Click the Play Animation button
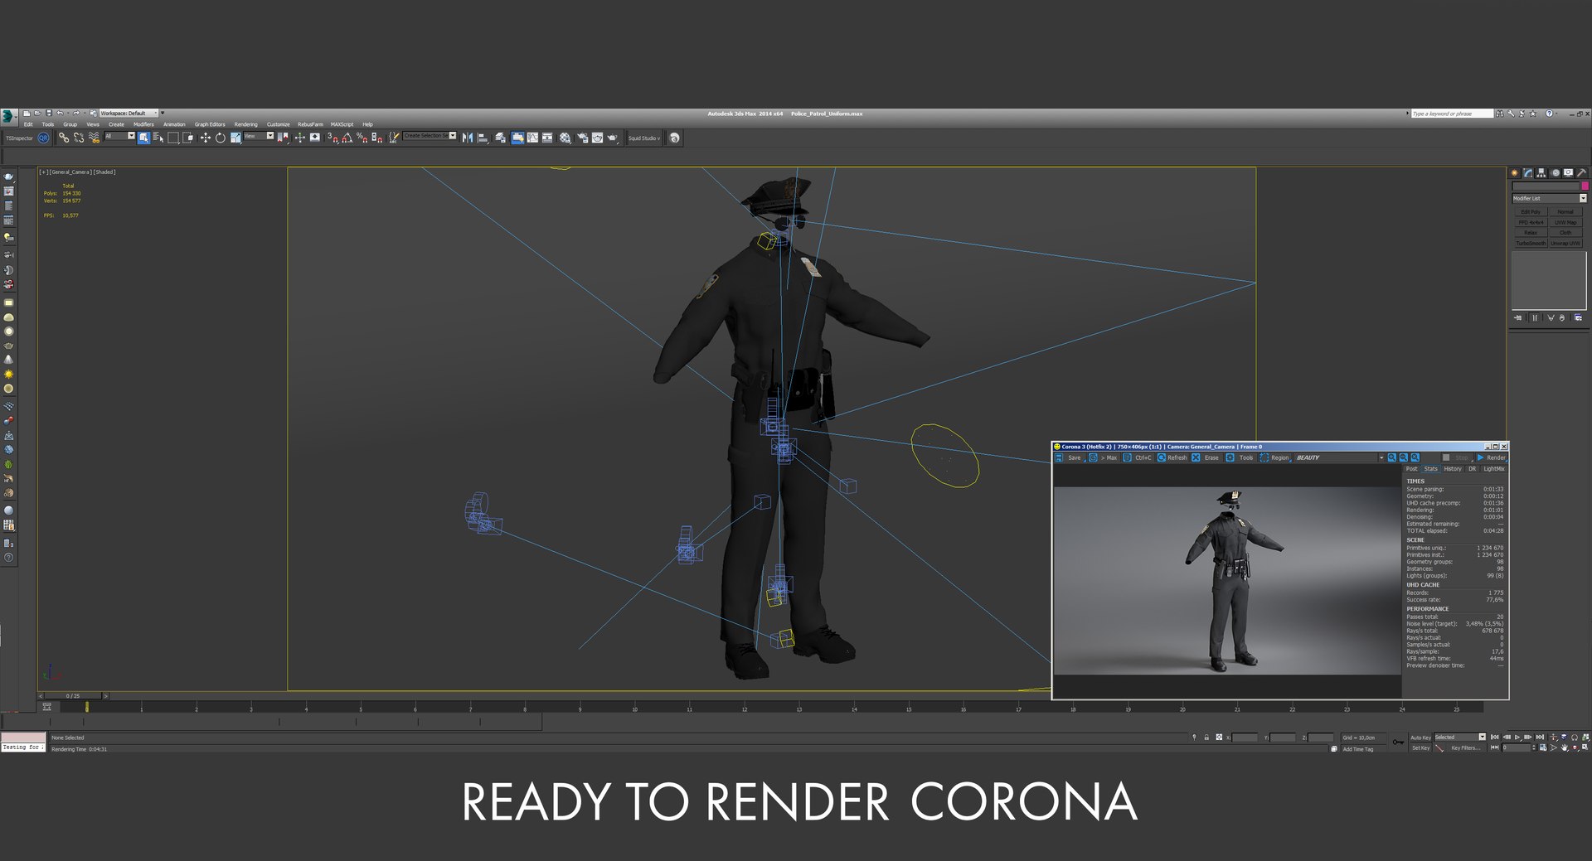The image size is (1592, 861). tap(1517, 737)
